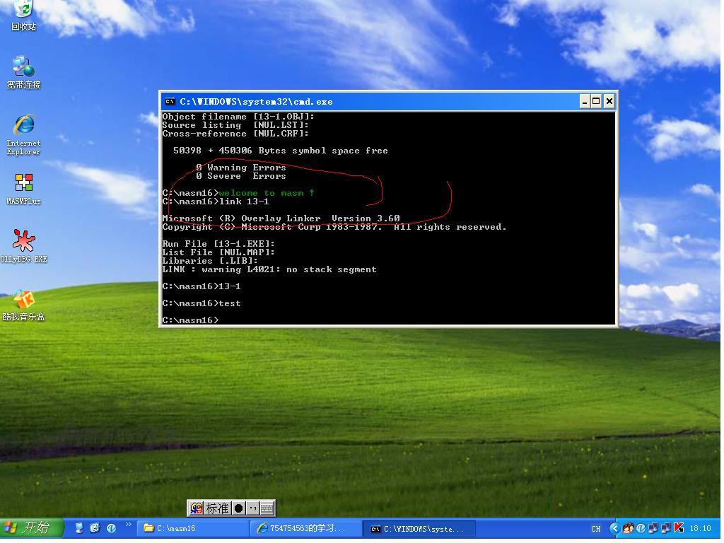Viewport: 724px width, 543px height.
Task: Click the 'Bytes symbol space free' line
Action: pos(281,151)
